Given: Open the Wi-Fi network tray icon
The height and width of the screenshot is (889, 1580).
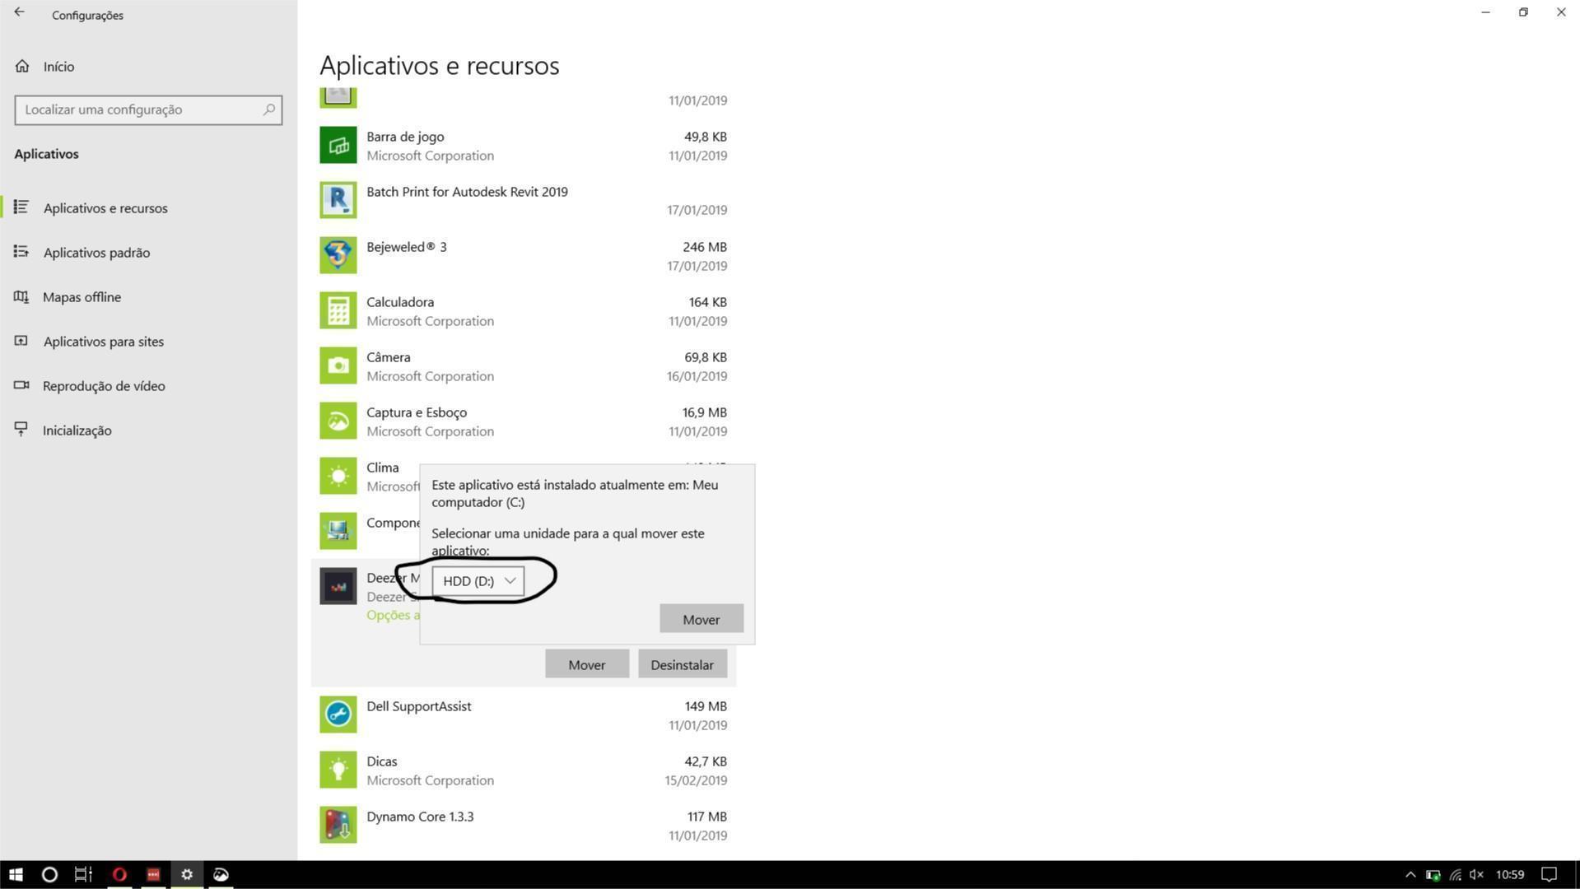Looking at the screenshot, I should (x=1455, y=874).
